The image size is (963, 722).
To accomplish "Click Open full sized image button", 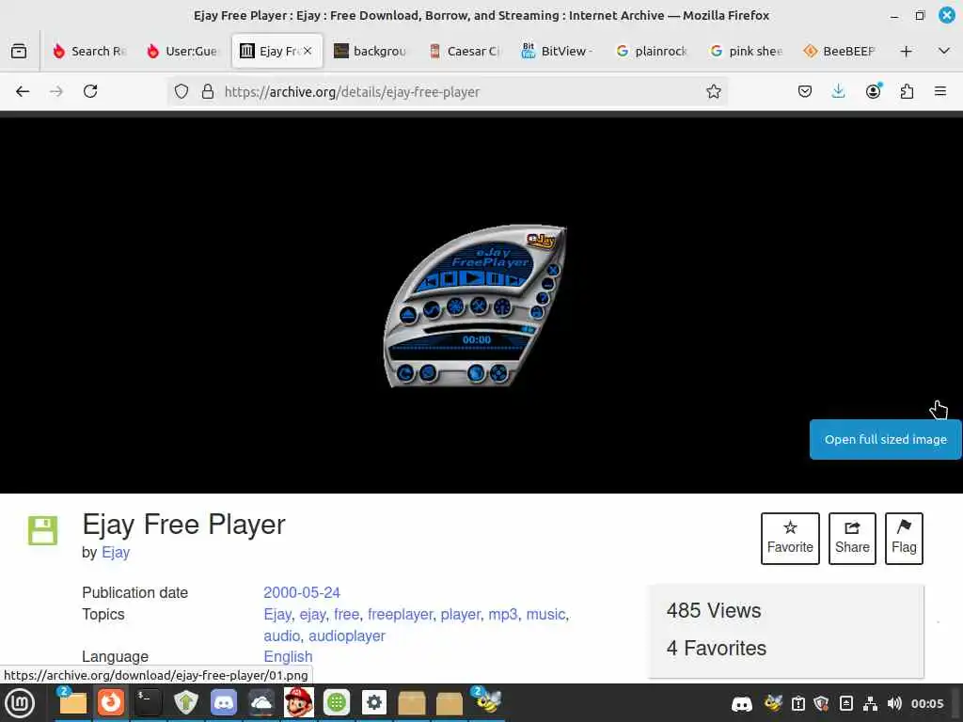I will tap(885, 440).
